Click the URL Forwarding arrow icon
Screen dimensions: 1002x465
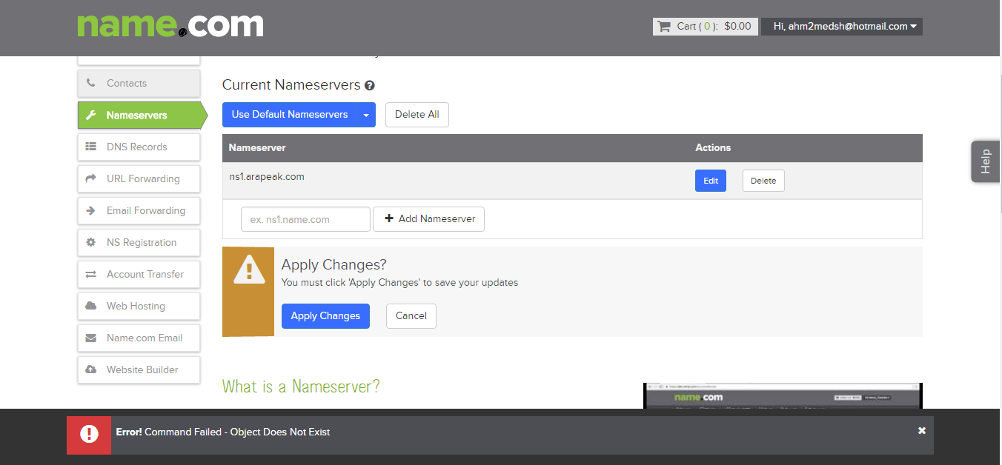click(91, 178)
